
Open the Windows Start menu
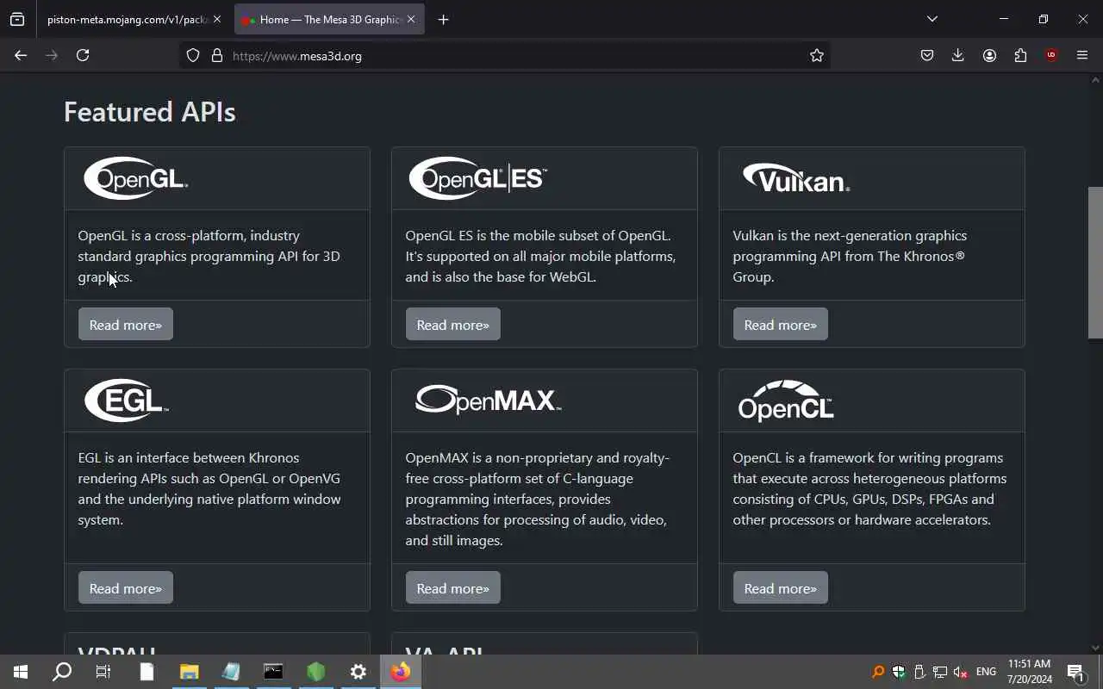coord(21,672)
